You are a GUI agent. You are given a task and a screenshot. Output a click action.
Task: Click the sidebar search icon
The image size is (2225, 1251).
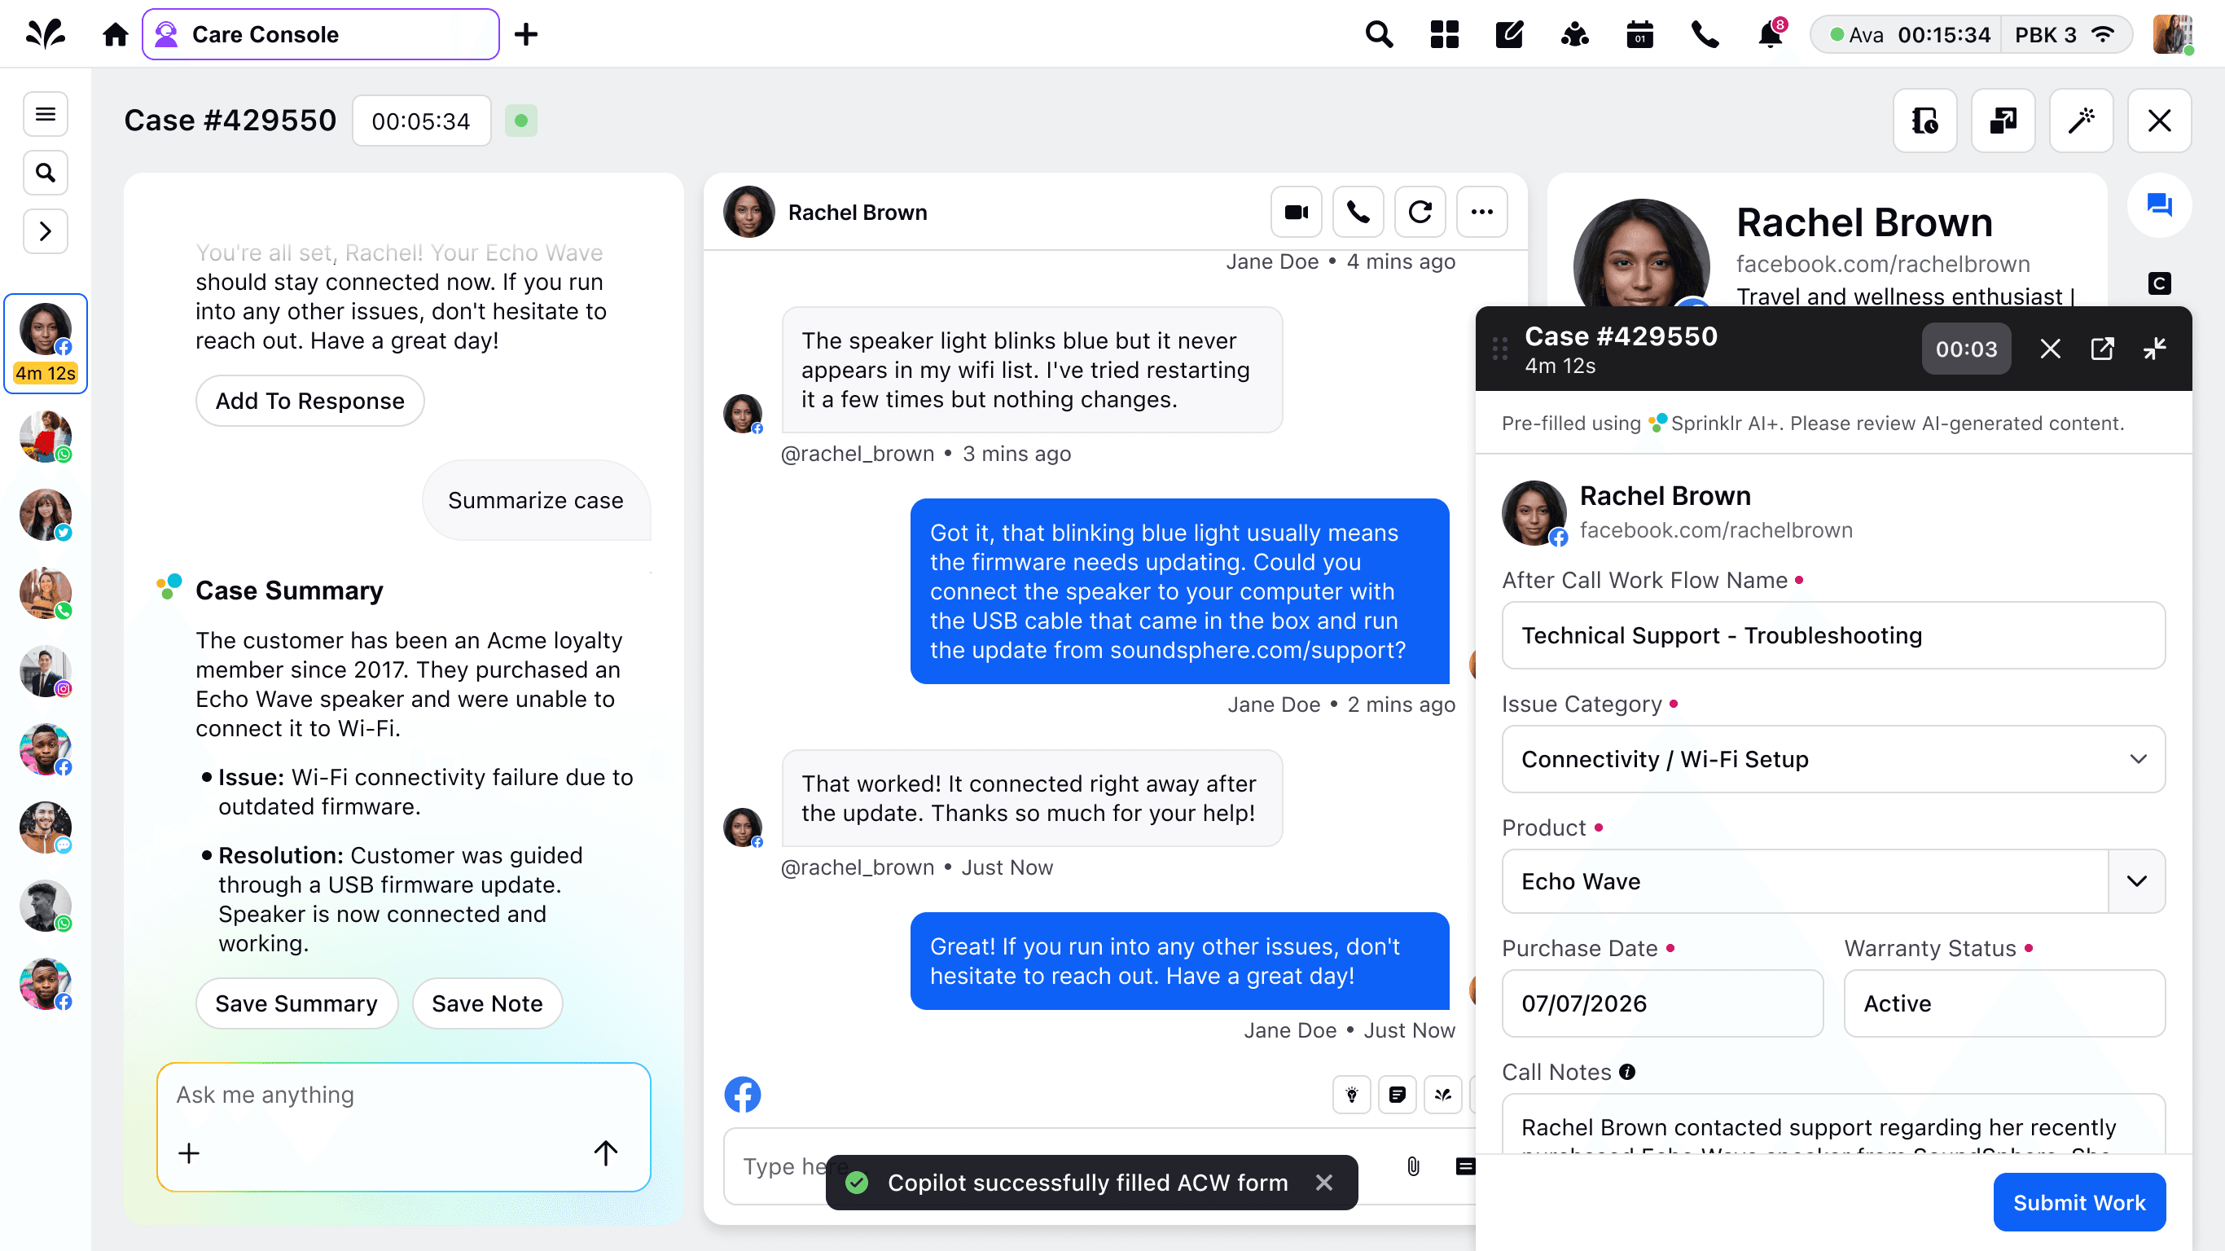point(45,173)
